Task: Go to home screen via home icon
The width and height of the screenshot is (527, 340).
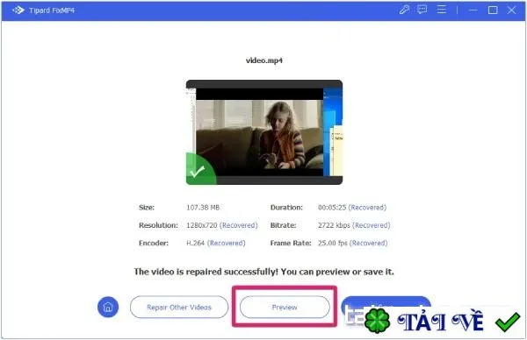Action: 108,307
